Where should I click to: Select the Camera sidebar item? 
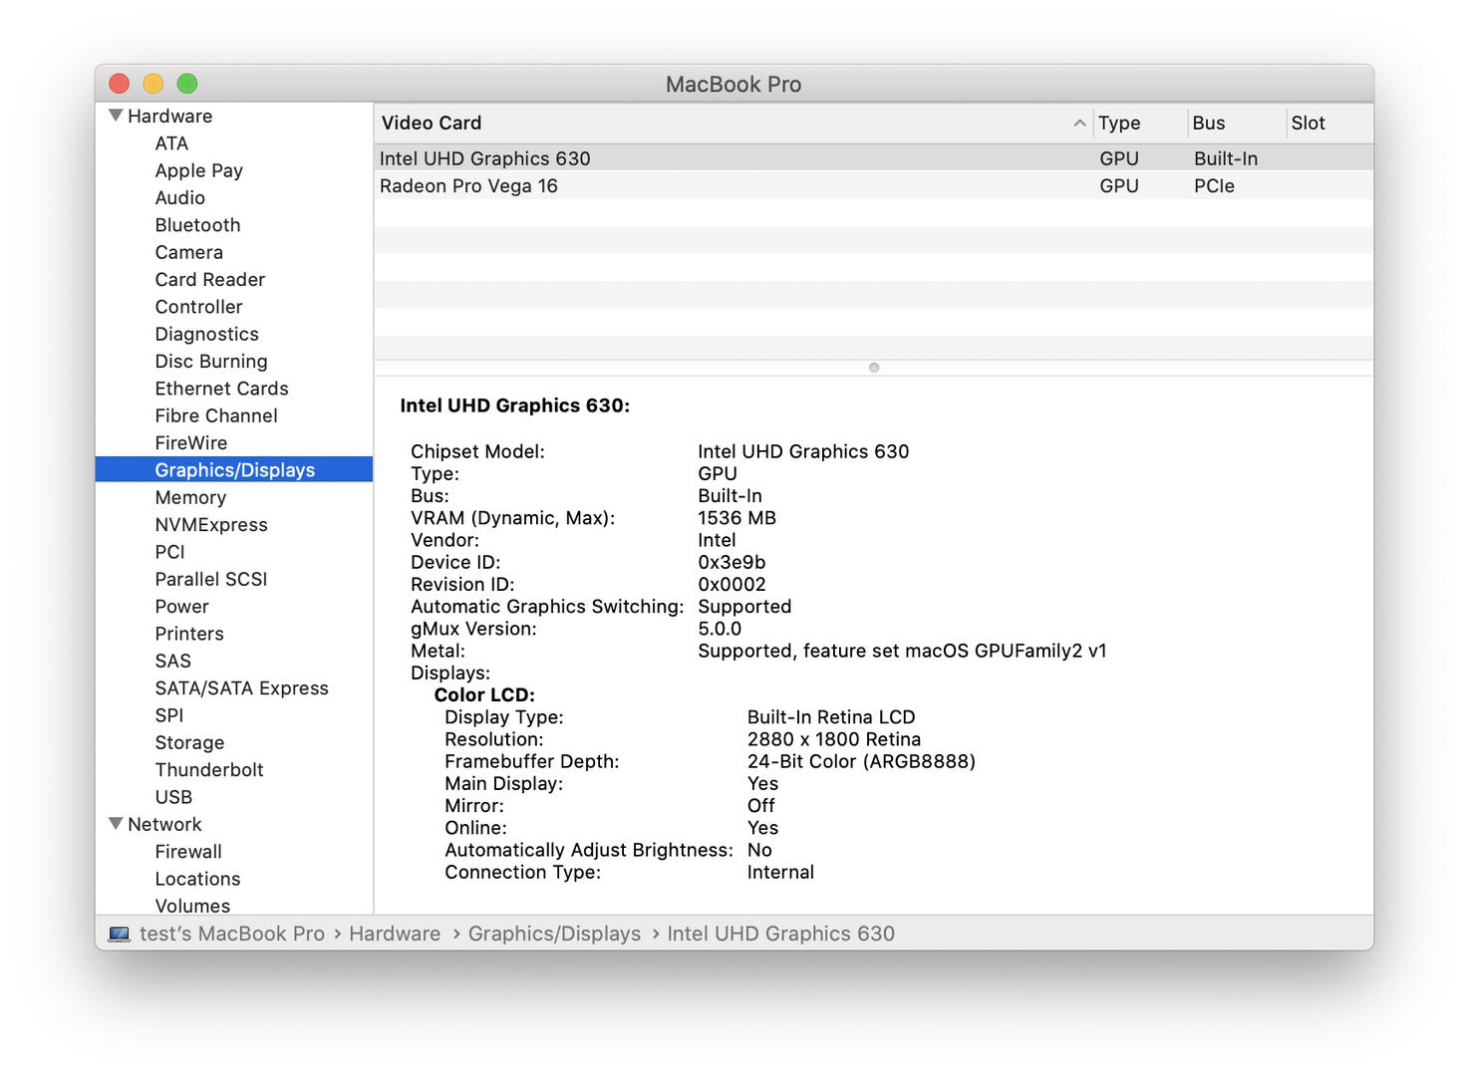pyautogui.click(x=188, y=252)
